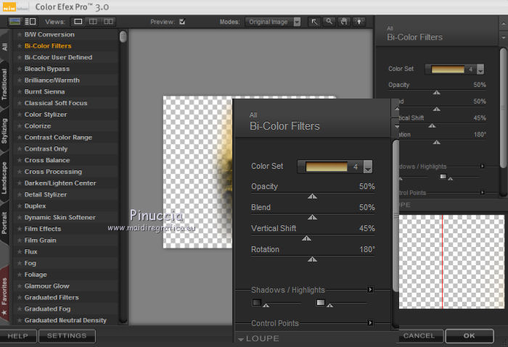508x347 pixels.
Task: Open the Portrait filters tab
Action: tap(4, 223)
